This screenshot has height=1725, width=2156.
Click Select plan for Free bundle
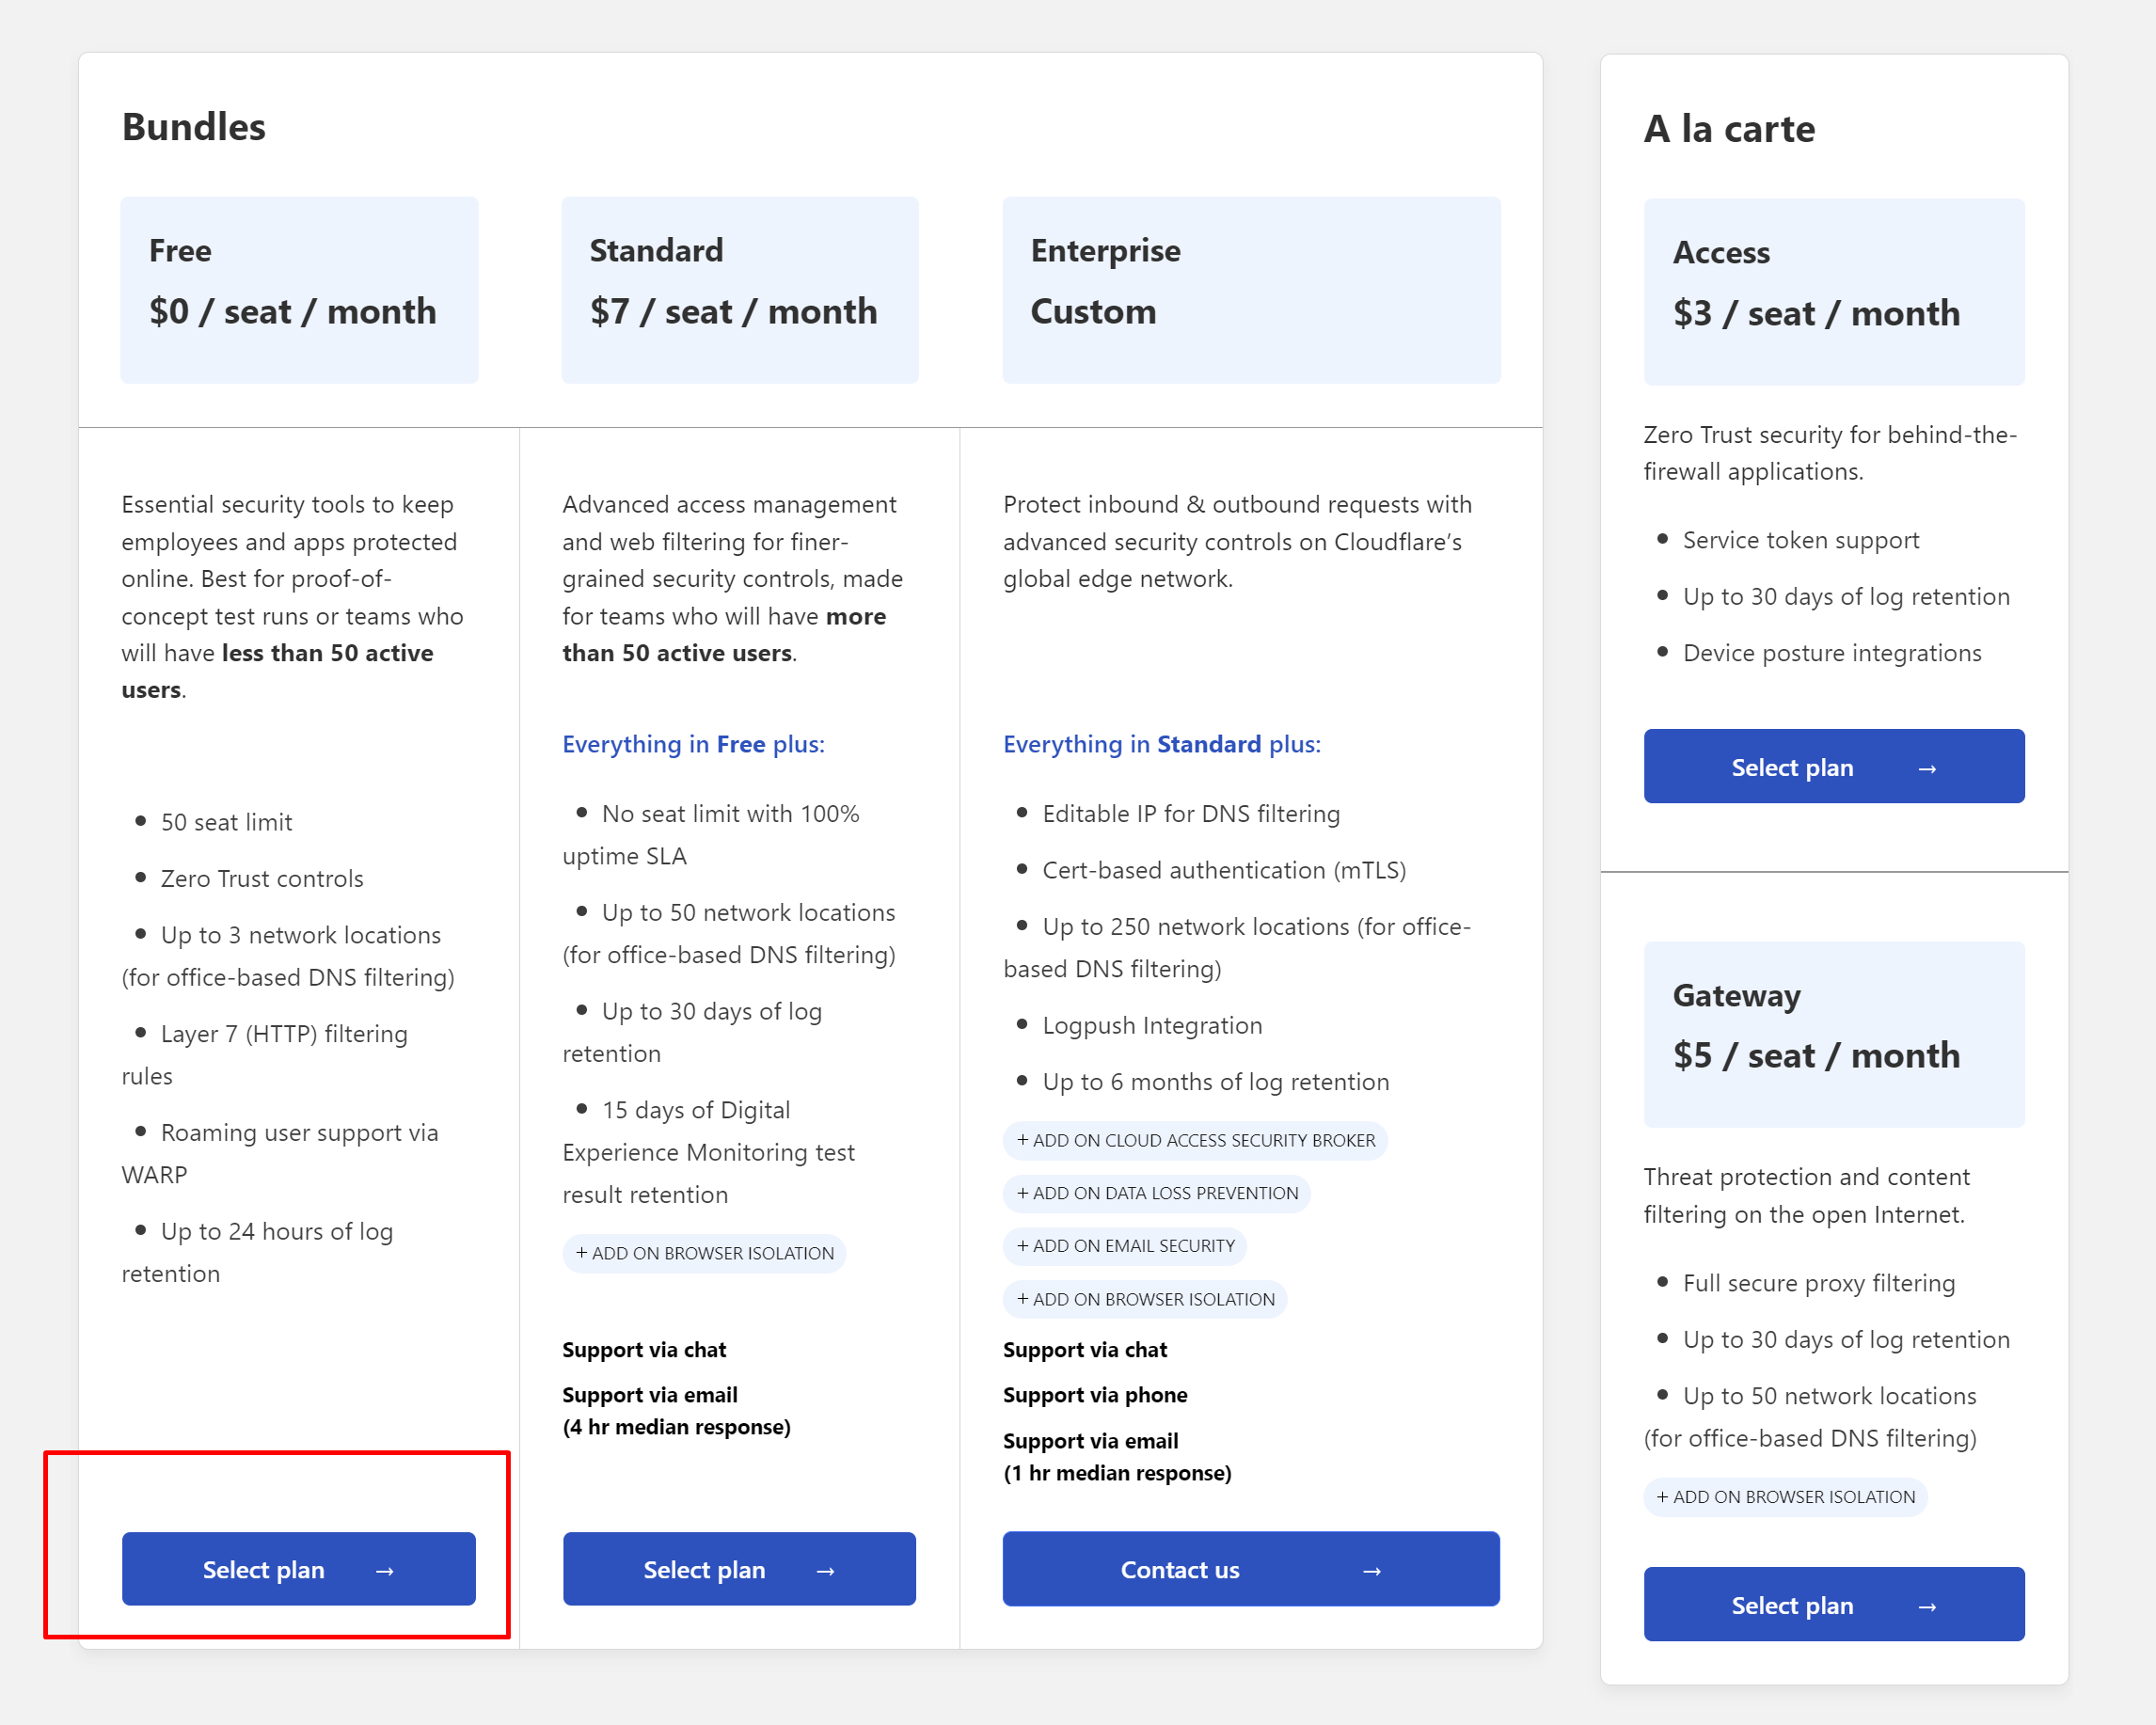298,1569
